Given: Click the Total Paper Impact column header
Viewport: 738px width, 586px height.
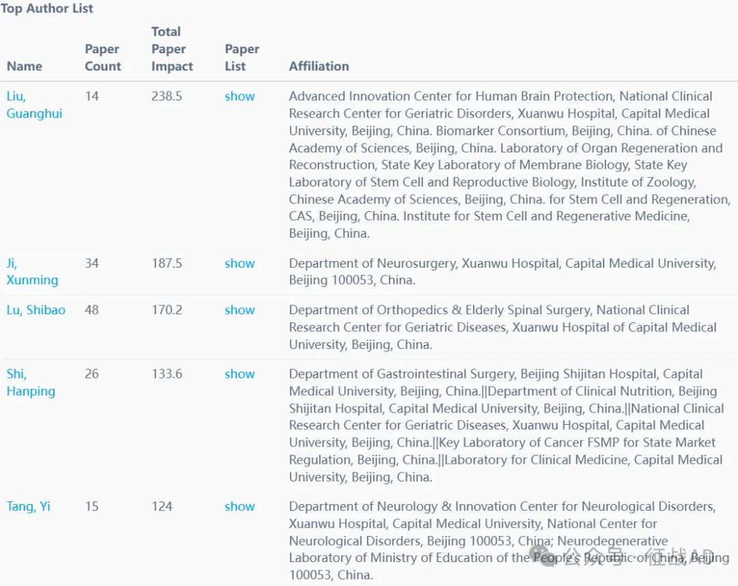Looking at the screenshot, I should point(172,49).
